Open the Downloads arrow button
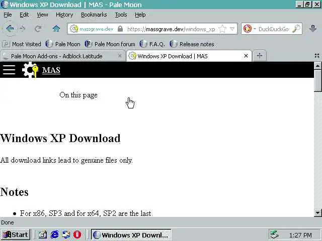The width and height of the screenshot is (322, 241). (313, 29)
